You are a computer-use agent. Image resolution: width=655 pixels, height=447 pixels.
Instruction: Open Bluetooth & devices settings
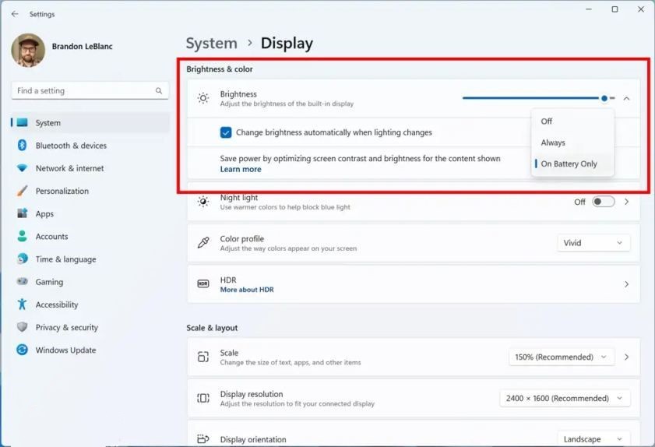point(70,146)
